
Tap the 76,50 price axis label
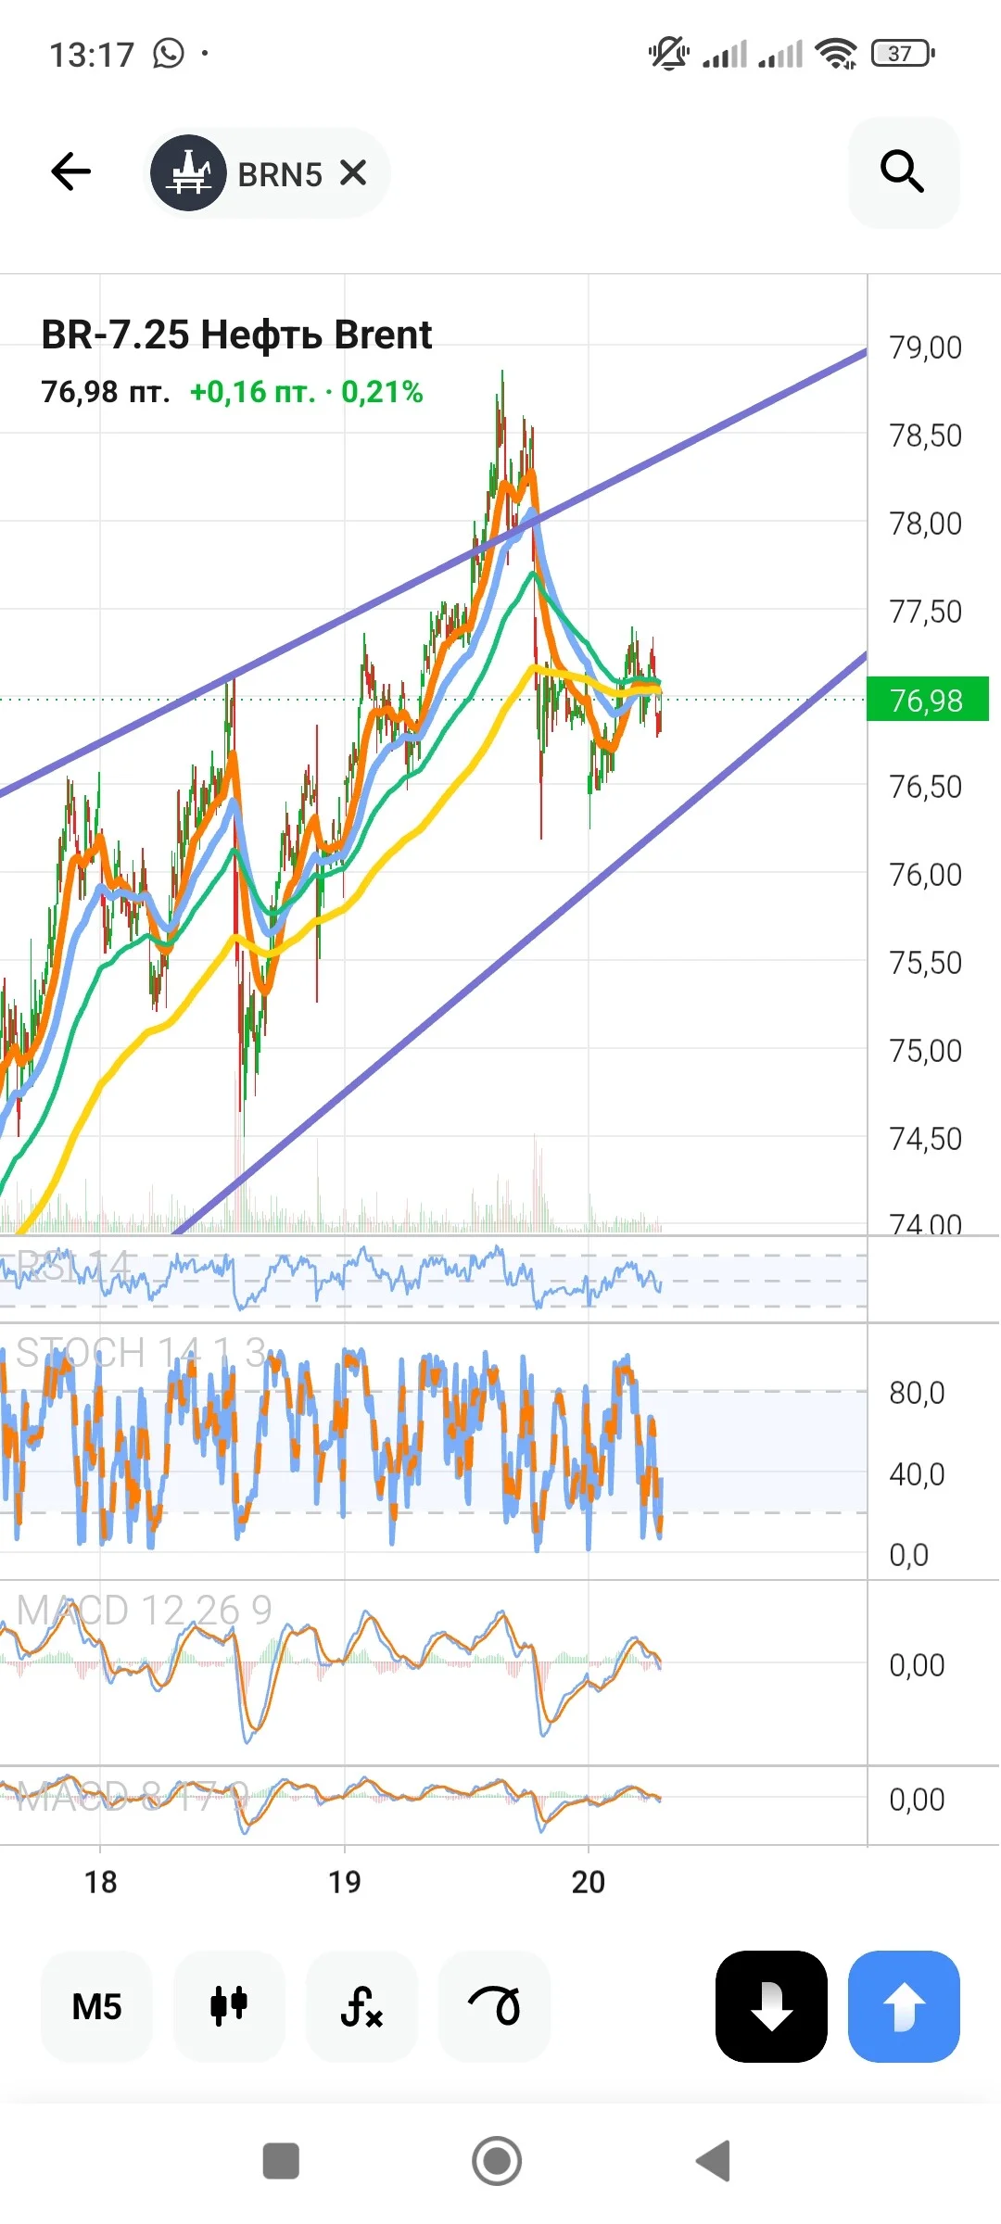(926, 787)
